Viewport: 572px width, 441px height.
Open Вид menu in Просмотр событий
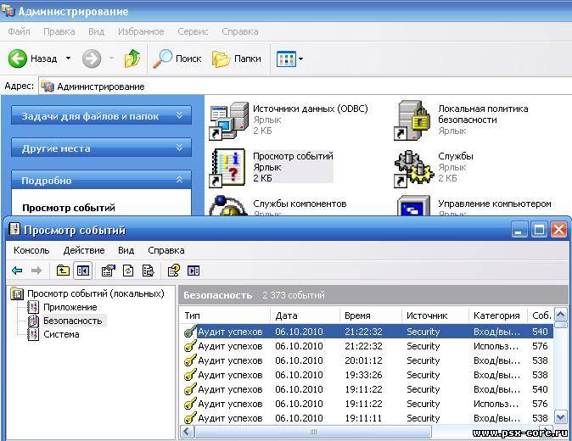coord(126,250)
